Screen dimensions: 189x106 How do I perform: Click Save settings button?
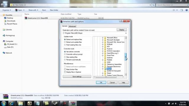[77, 77]
